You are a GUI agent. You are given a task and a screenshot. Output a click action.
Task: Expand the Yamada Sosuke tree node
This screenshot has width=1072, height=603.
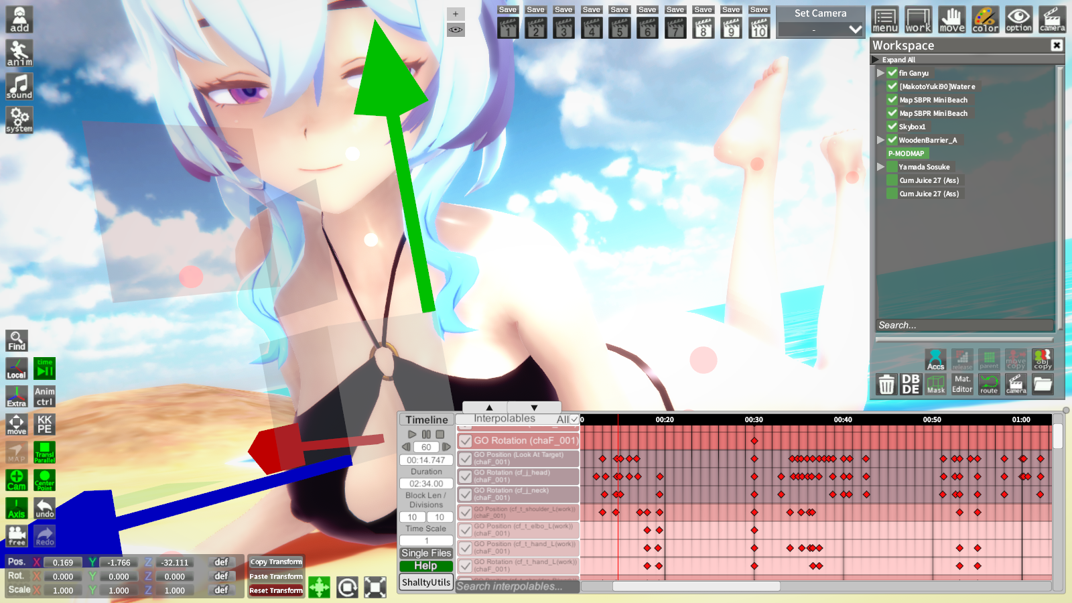point(880,167)
